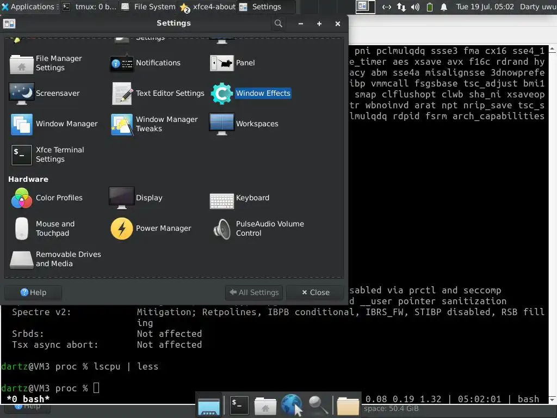Click the Settings window menu icon
Viewport: 557px width, 418px height.
coord(9,23)
